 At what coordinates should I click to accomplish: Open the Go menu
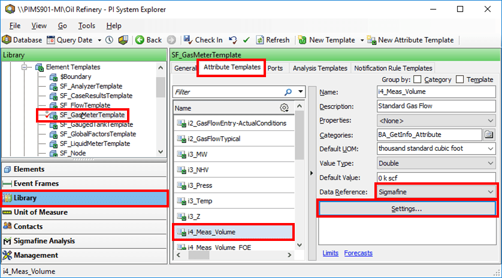[62, 26]
